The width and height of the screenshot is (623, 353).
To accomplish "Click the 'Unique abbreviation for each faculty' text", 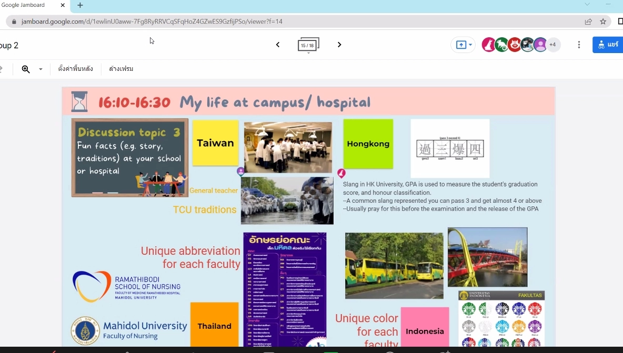I will [190, 257].
